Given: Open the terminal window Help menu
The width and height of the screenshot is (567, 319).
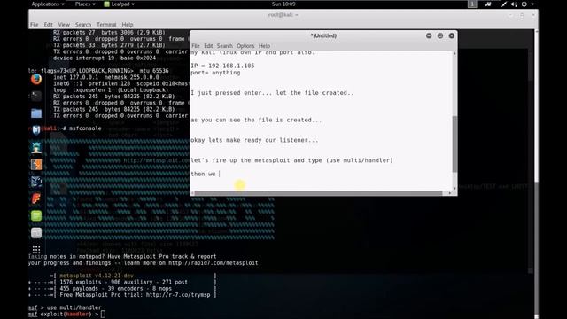Looking at the screenshot, I should tap(128, 25).
